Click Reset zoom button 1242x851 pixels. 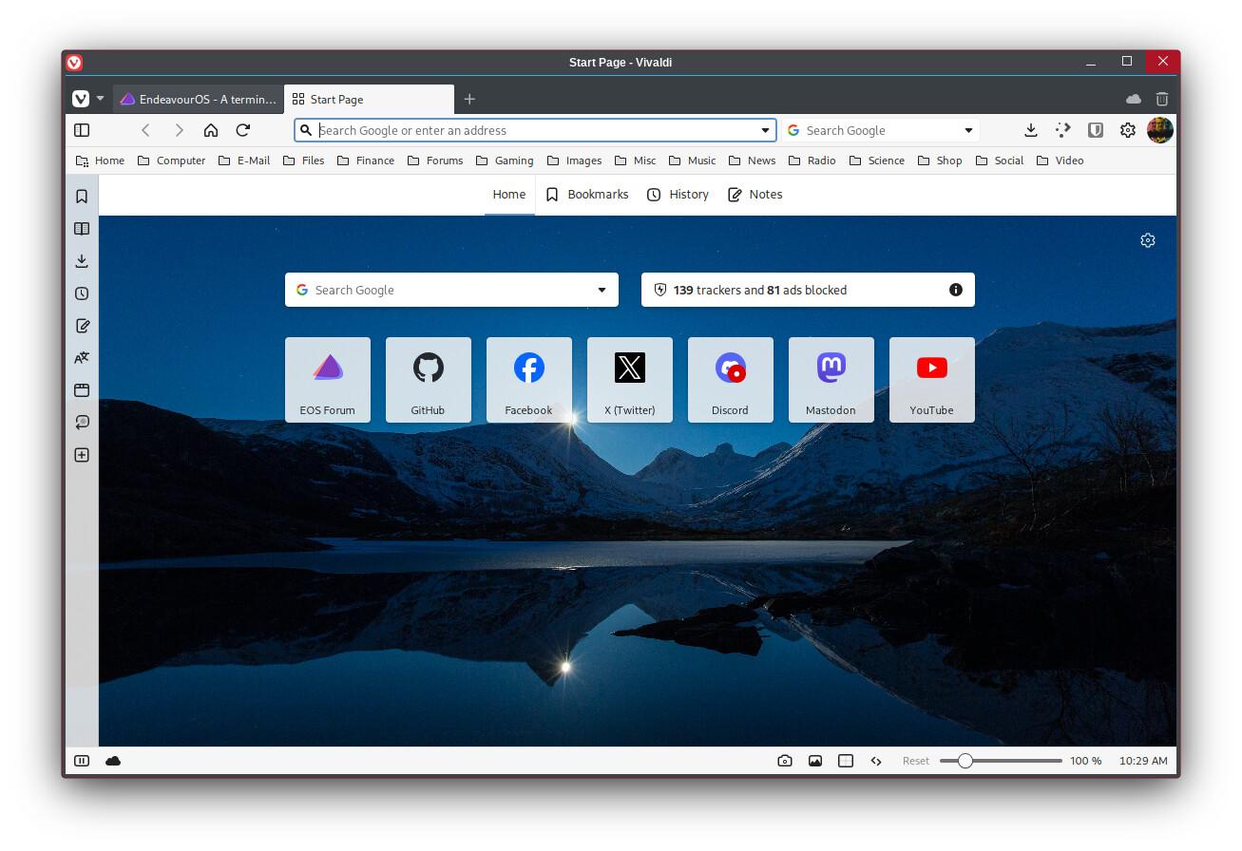[x=916, y=761]
